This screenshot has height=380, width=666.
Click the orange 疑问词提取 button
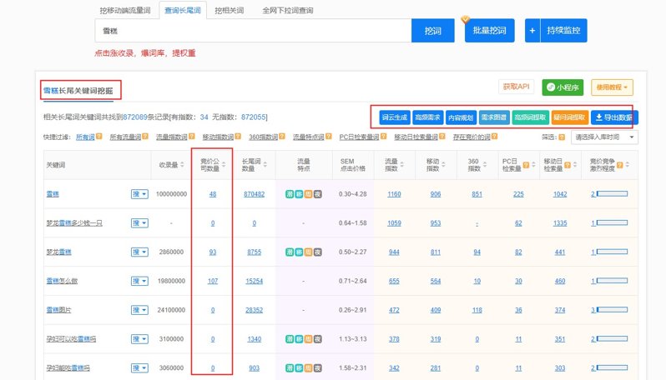[569, 117]
